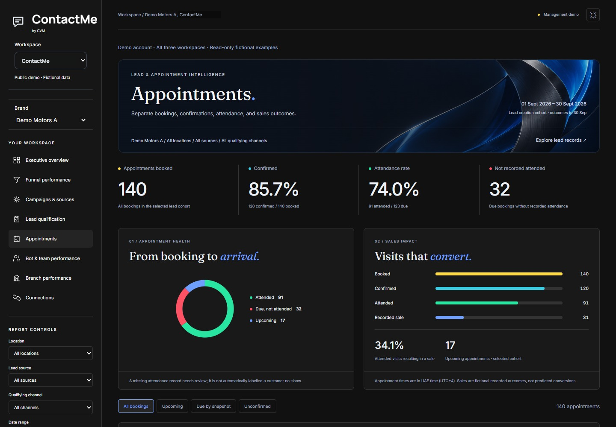Expand the All locations dropdown

click(50, 353)
